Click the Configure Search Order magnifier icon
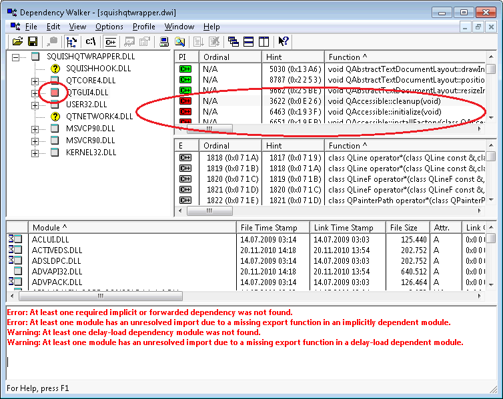The image size is (503, 399). (179, 42)
